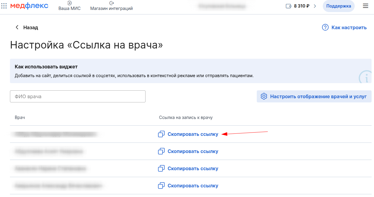
Task: Open the Как настроить guide link
Action: [x=349, y=27]
